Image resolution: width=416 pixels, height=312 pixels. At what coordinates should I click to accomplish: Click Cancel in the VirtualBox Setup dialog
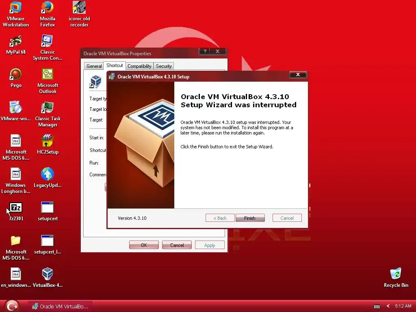[x=287, y=218]
